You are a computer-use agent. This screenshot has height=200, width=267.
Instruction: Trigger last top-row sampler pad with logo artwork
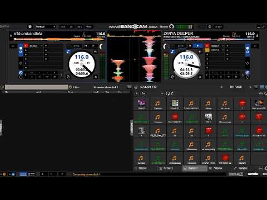point(259,104)
